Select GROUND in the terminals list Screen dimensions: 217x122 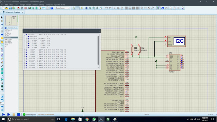(8, 39)
